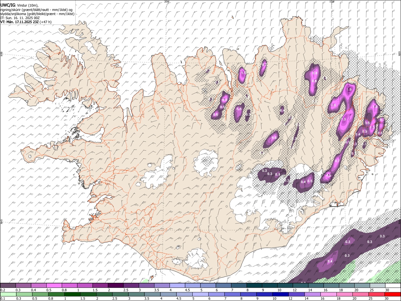Select the upper legend swatch labeled 4.5

point(193,285)
